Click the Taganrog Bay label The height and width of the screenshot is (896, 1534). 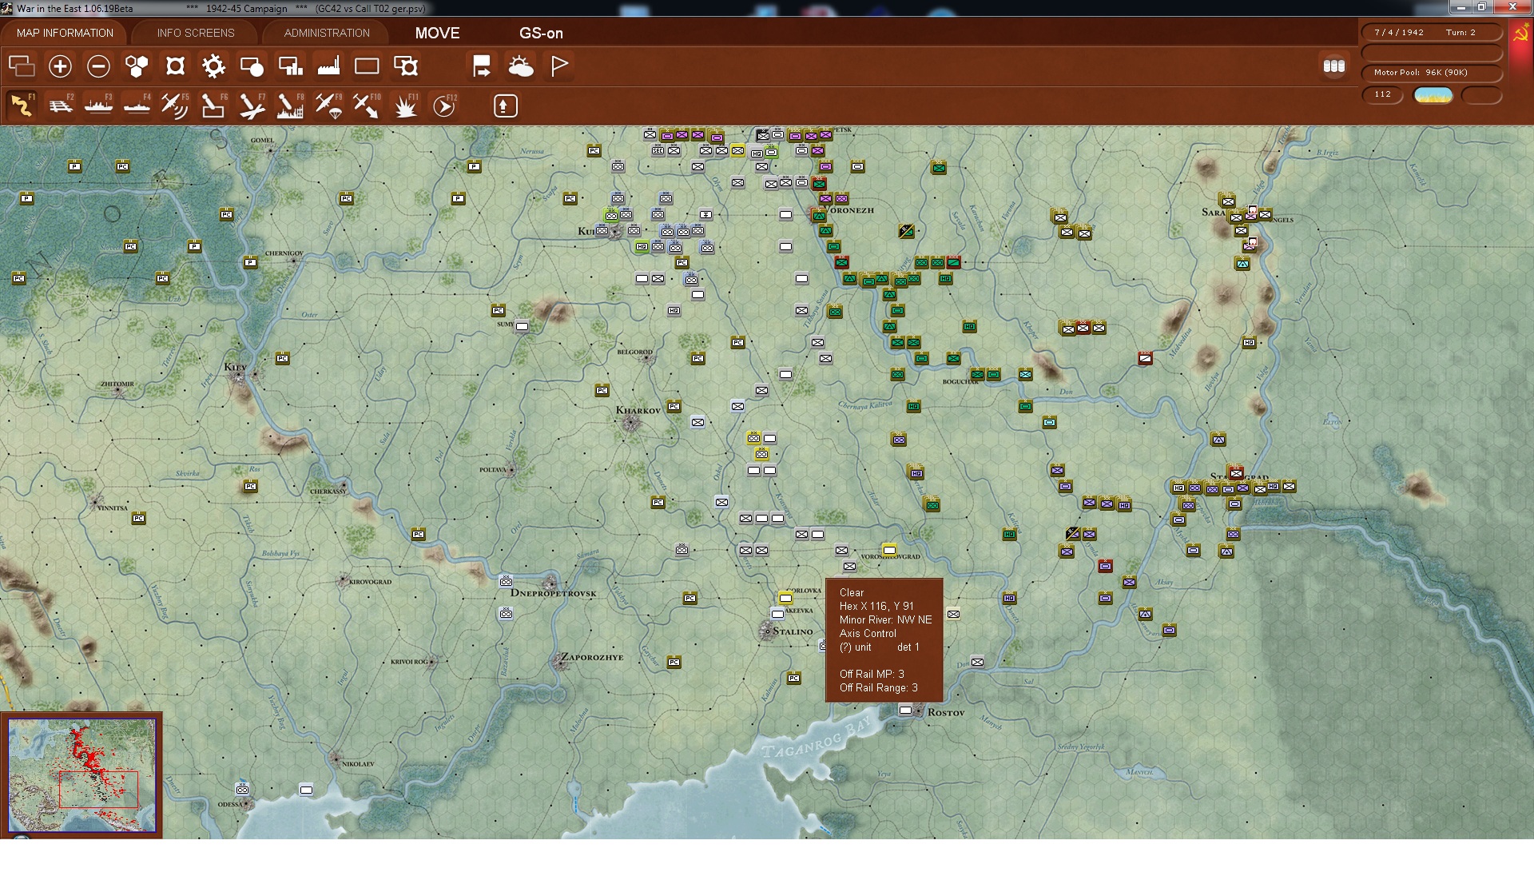point(815,739)
